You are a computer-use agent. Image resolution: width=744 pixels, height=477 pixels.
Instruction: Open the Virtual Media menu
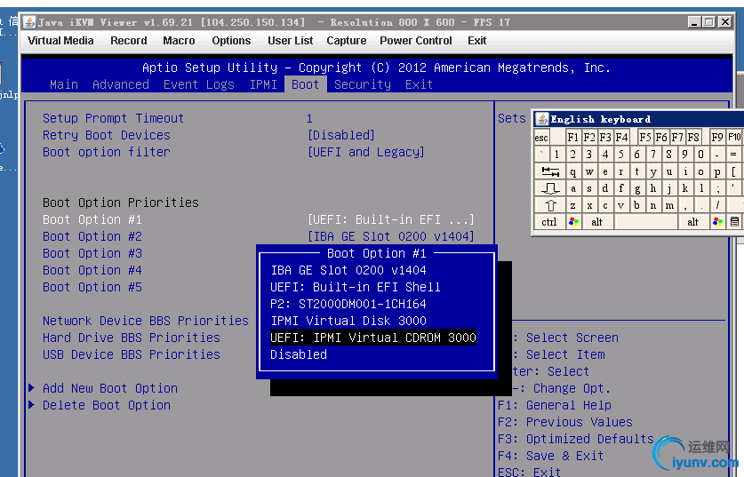point(60,41)
